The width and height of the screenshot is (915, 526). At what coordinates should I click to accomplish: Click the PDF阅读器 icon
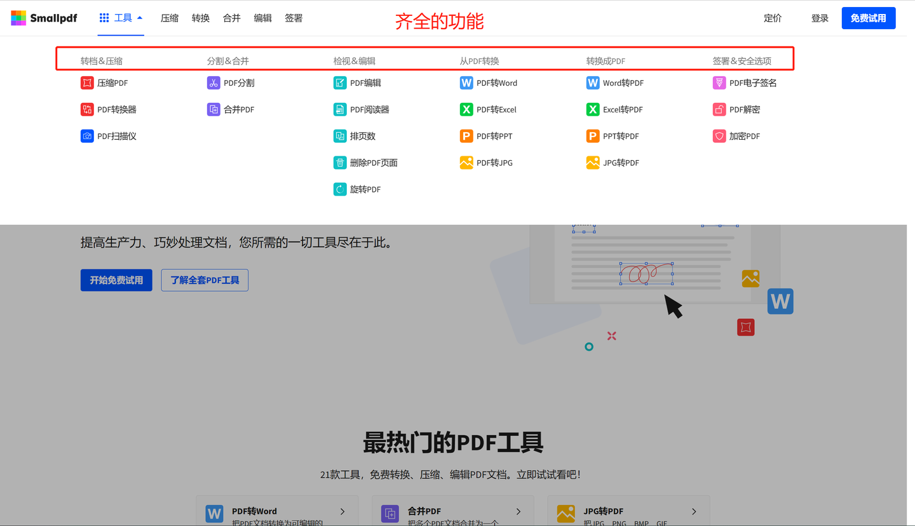pyautogui.click(x=340, y=109)
